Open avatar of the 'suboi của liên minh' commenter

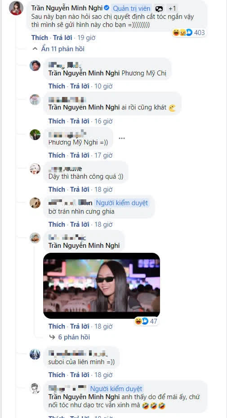click(x=35, y=354)
